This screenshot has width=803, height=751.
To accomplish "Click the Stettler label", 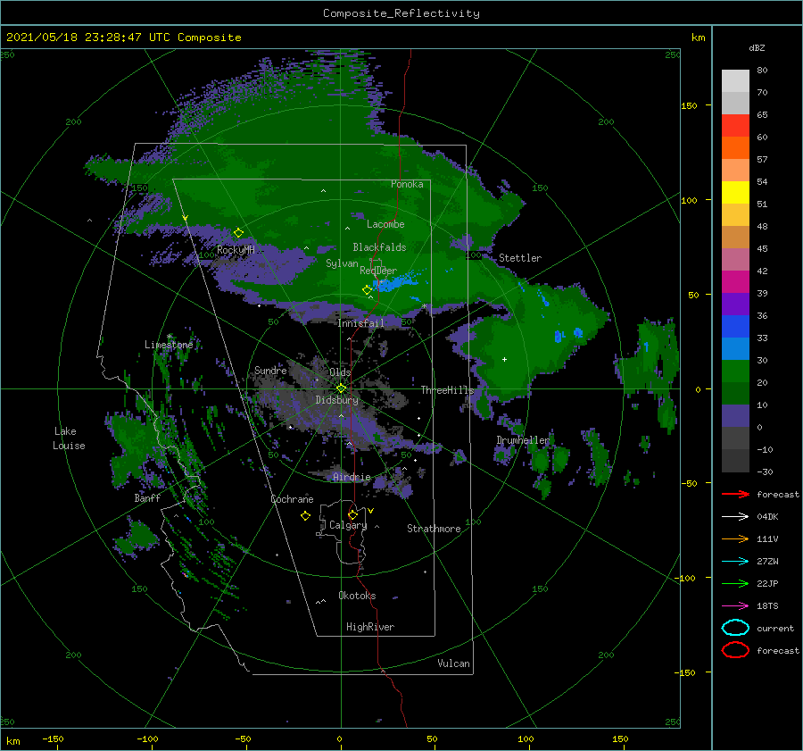I will (x=520, y=258).
